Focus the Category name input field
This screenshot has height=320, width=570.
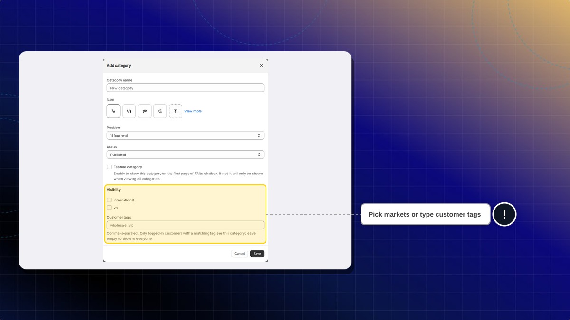point(185,88)
